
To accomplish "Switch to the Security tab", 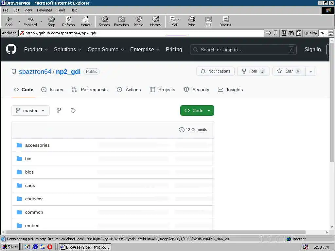I will click(x=197, y=90).
